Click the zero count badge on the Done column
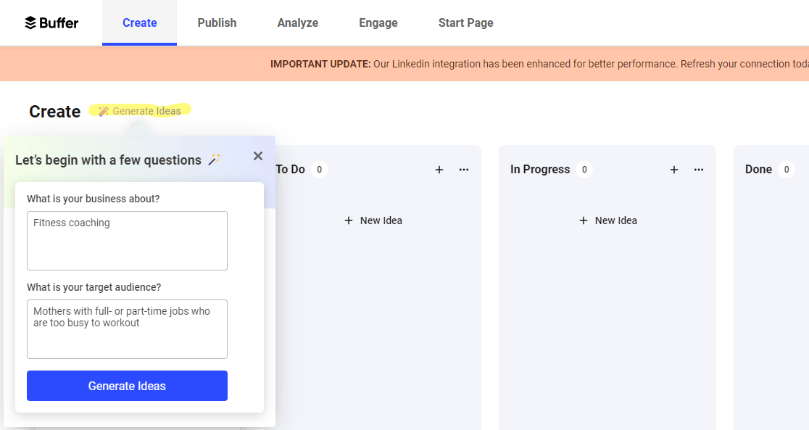Screen dimensions: 809x430 (788, 169)
